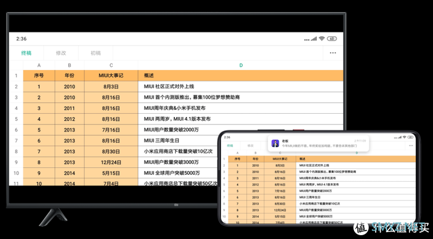Select column C header on the TV spreadsheet
Screen dimensions: 433x239
(111, 65)
